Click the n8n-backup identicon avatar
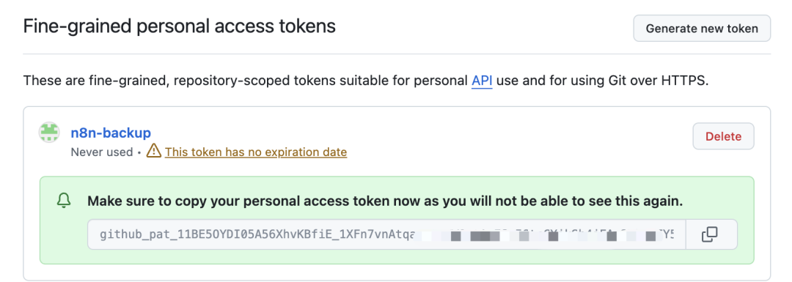The width and height of the screenshot is (792, 282). click(50, 132)
